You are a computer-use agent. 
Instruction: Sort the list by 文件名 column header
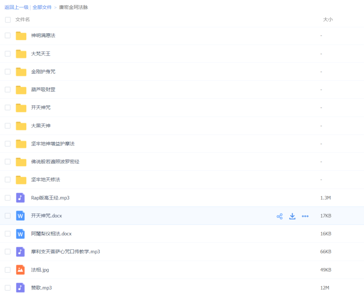[x=23, y=20]
